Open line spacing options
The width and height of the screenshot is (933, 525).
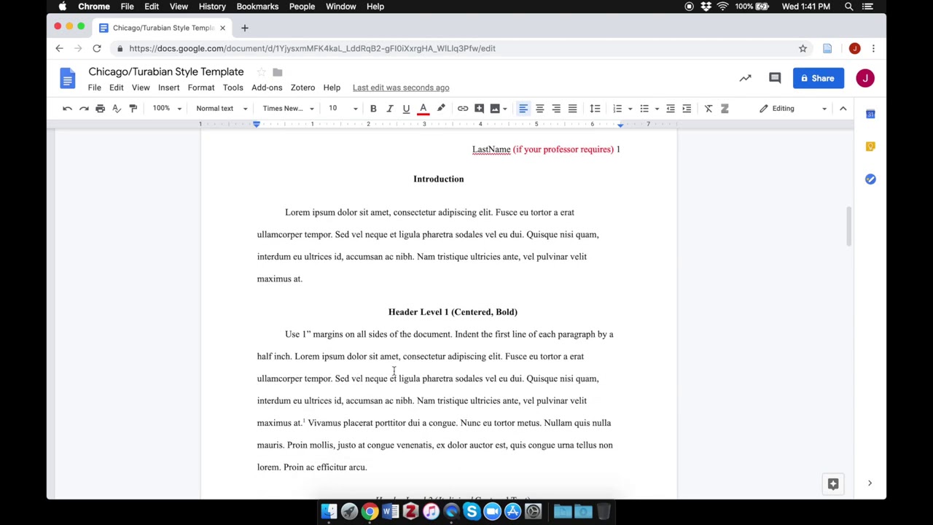[x=595, y=109]
